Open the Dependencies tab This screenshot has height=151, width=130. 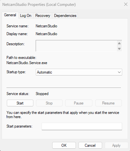click(65, 16)
